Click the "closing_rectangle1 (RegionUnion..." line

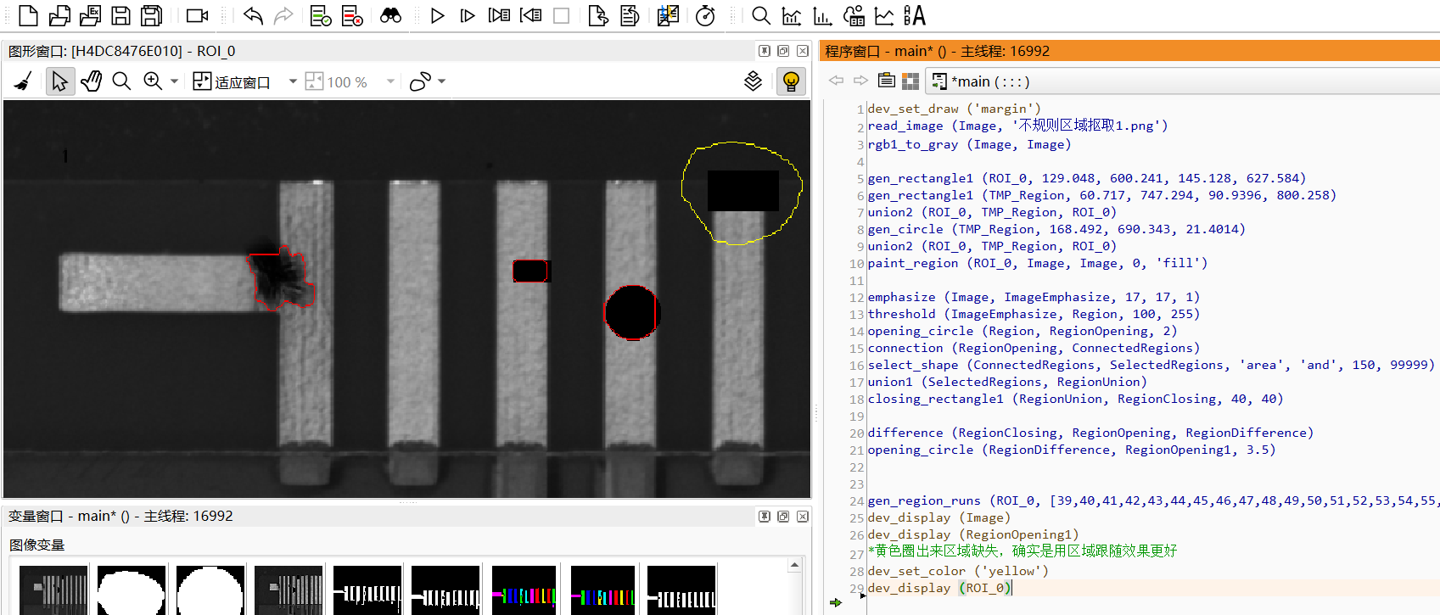1075,399
